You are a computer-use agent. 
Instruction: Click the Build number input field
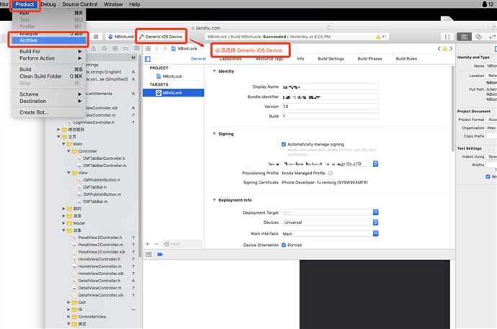coord(330,117)
